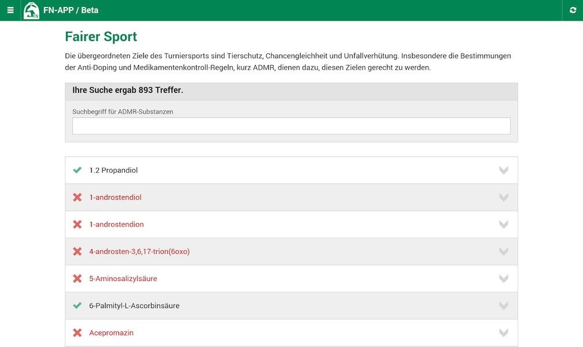Select the 6-Palmityl-L-Ascorbinsäure substance name
583x347 pixels.
(x=134, y=306)
